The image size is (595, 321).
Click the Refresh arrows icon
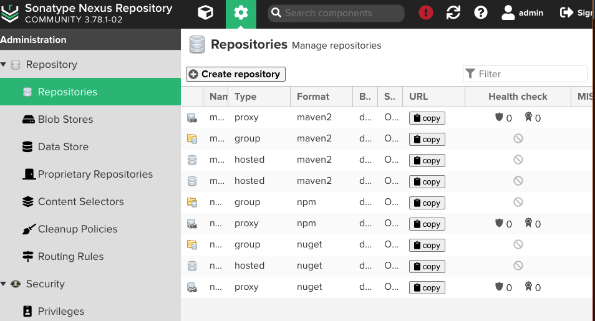[453, 13]
